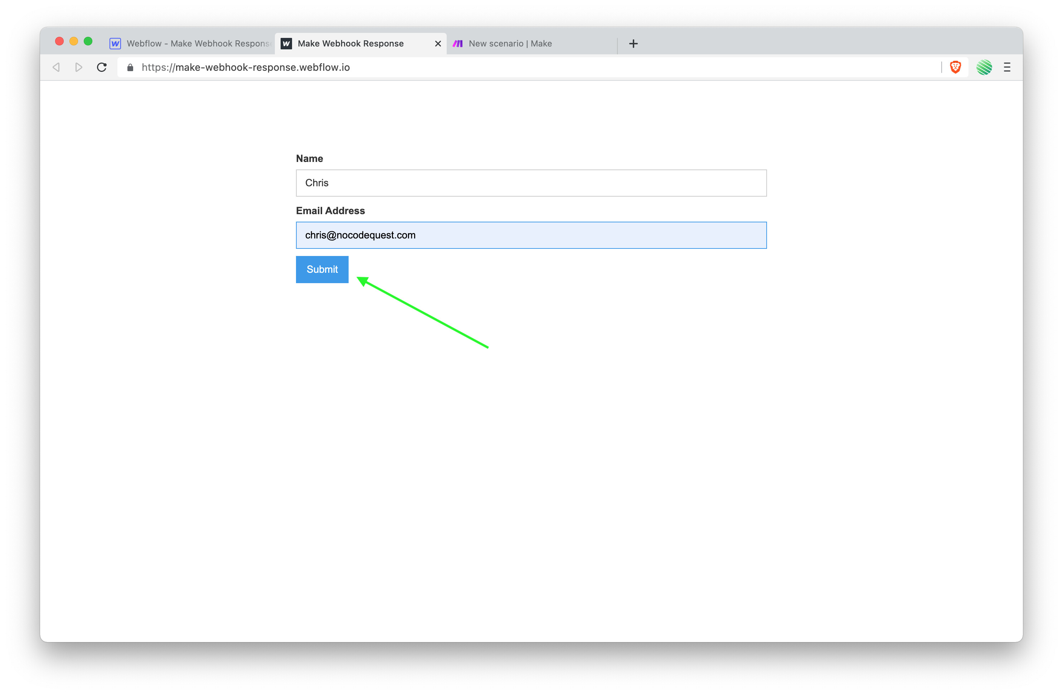
Task: Open the green striped profile avatar
Action: click(x=984, y=67)
